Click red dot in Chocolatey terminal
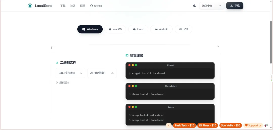 129,86
